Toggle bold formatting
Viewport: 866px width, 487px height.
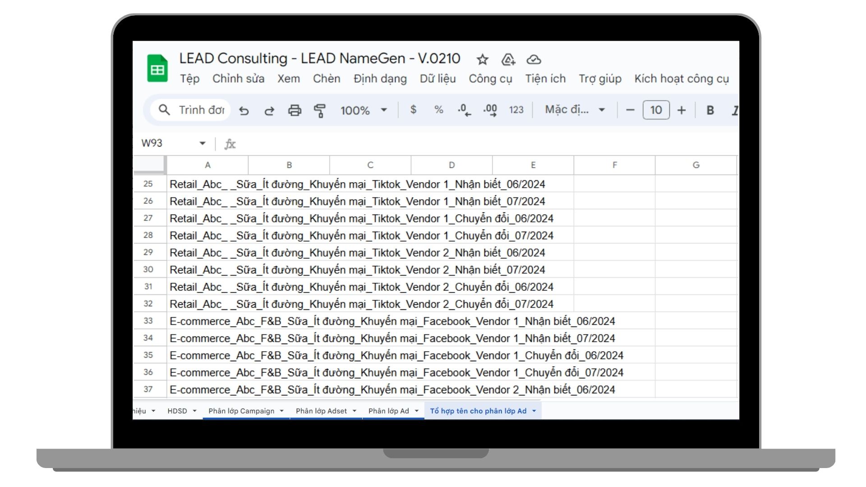[710, 110]
